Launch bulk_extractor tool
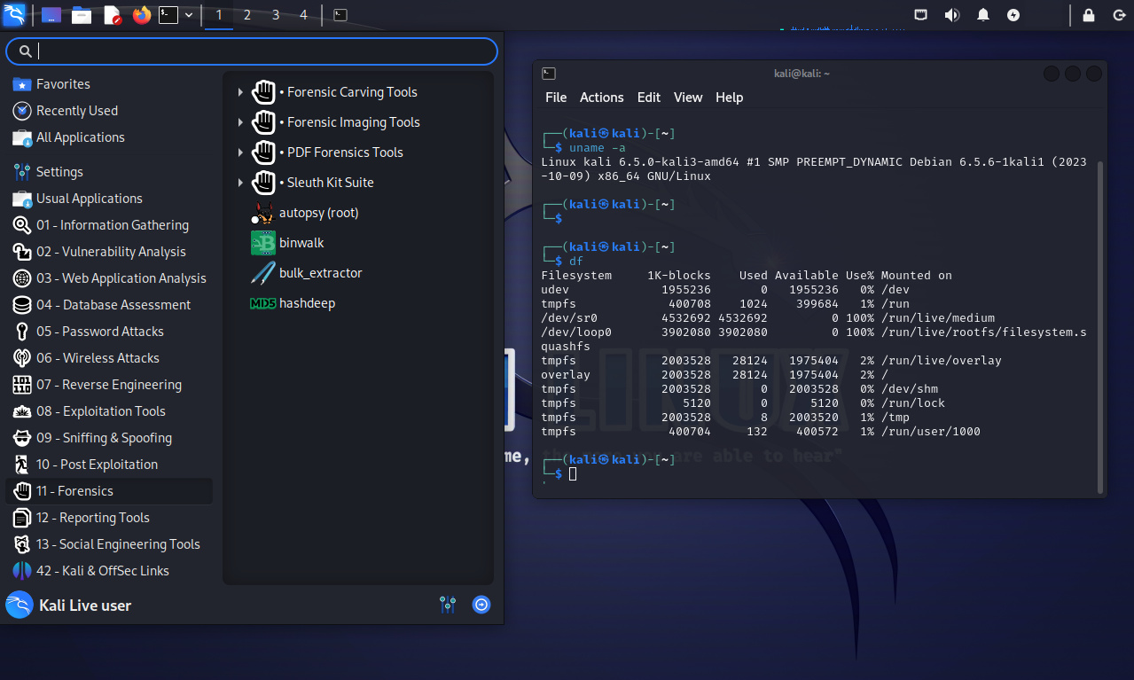The width and height of the screenshot is (1134, 680). [319, 273]
